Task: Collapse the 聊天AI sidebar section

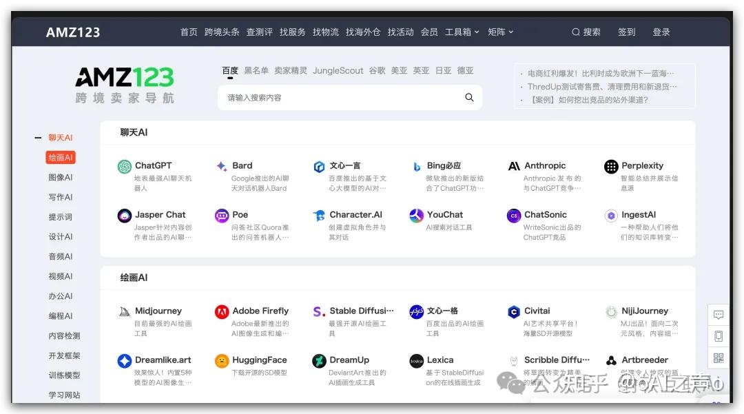Action: (37, 137)
